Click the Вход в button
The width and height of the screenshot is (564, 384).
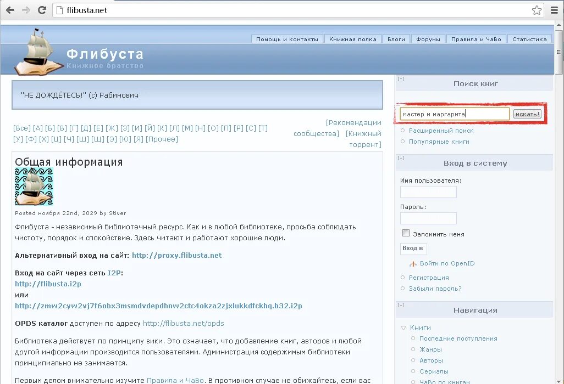pyautogui.click(x=413, y=249)
